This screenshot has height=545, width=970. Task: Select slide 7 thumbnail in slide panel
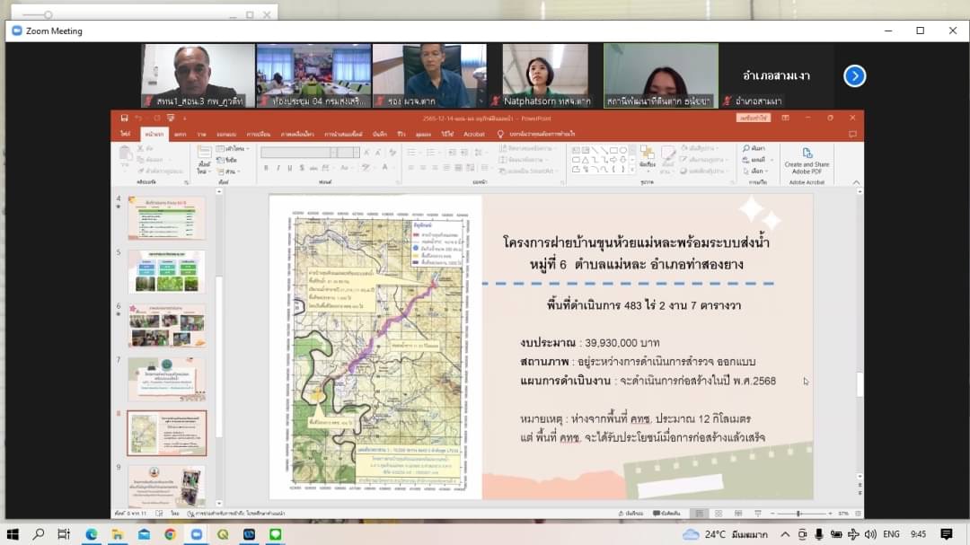click(x=166, y=379)
